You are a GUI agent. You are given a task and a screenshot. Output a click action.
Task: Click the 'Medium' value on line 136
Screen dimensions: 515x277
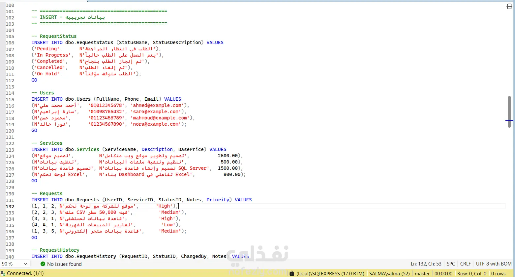[x=170, y=231]
